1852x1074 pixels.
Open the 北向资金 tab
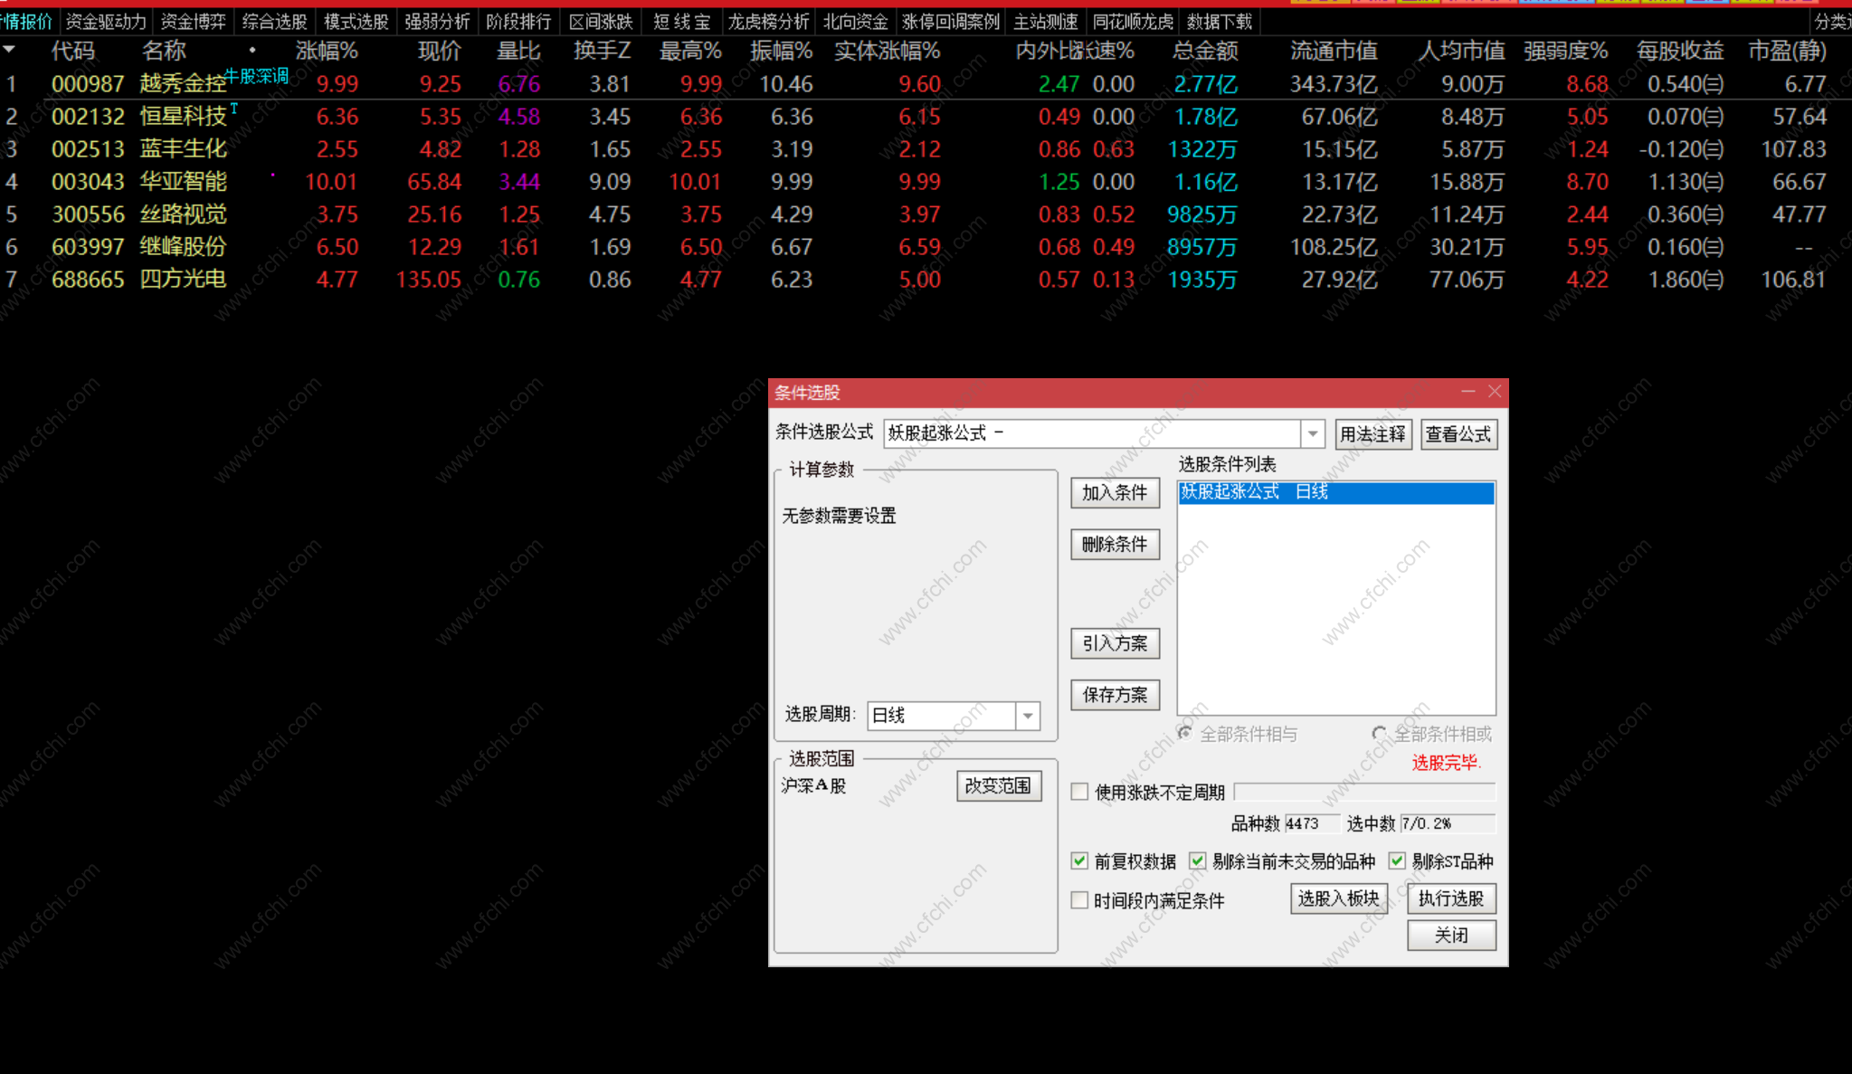(855, 21)
